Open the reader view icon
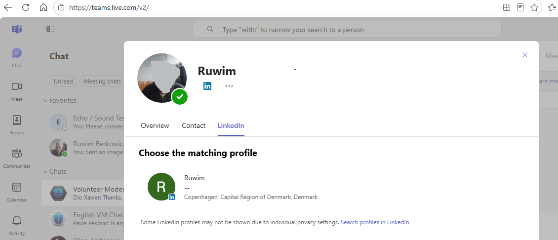Viewport: 558px width, 240px height. click(520, 7)
